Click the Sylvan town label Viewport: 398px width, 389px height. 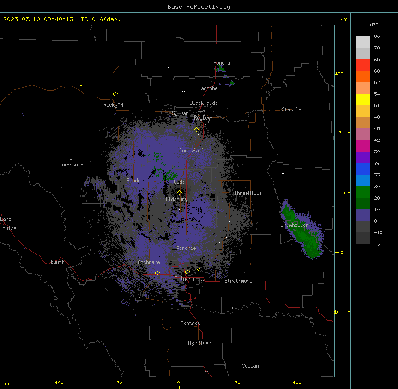180,113
